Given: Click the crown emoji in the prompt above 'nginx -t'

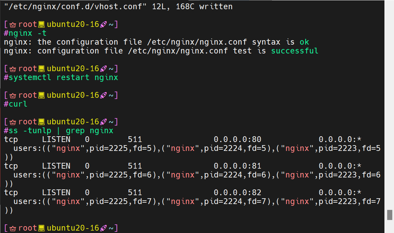Looking at the screenshot, I should click(13, 25).
